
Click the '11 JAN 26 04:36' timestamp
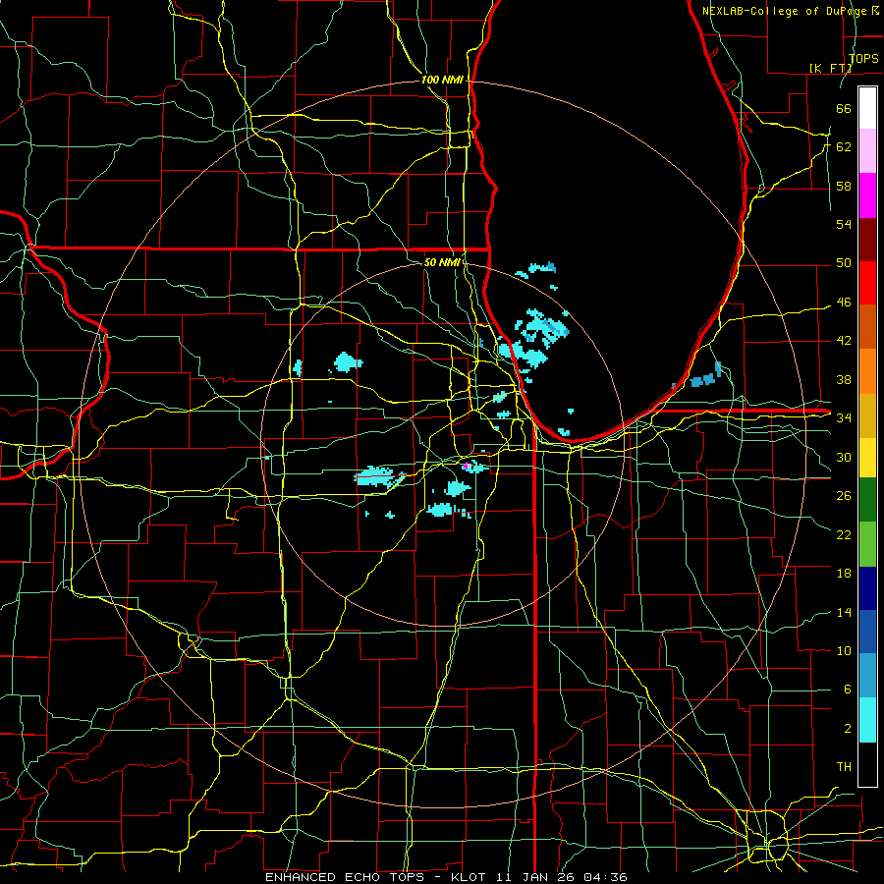pyautogui.click(x=562, y=877)
